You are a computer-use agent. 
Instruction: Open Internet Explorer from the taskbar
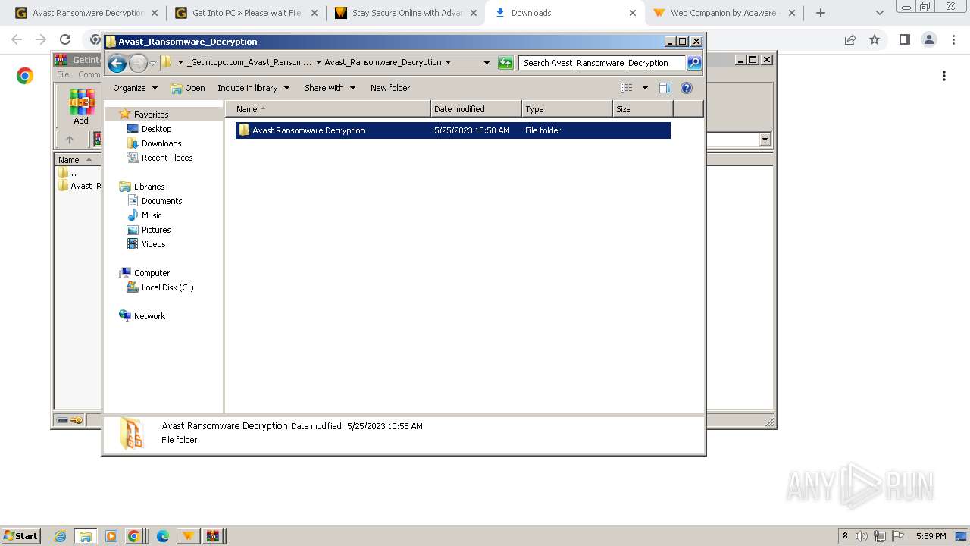tap(61, 536)
